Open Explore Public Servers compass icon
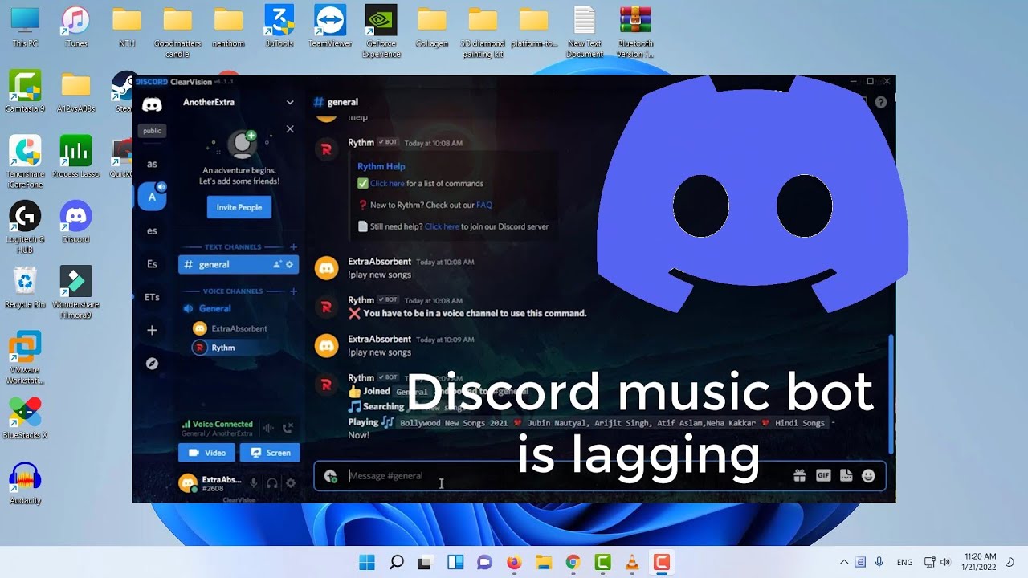The image size is (1028, 578). (152, 364)
